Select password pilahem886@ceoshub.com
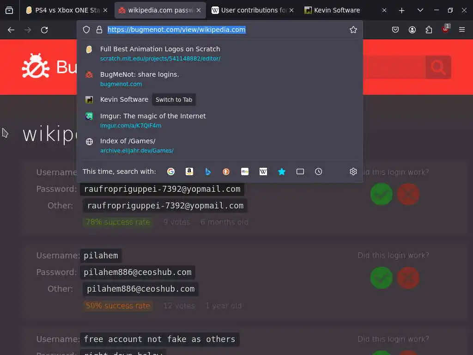This screenshot has width=473, height=355. (x=138, y=272)
